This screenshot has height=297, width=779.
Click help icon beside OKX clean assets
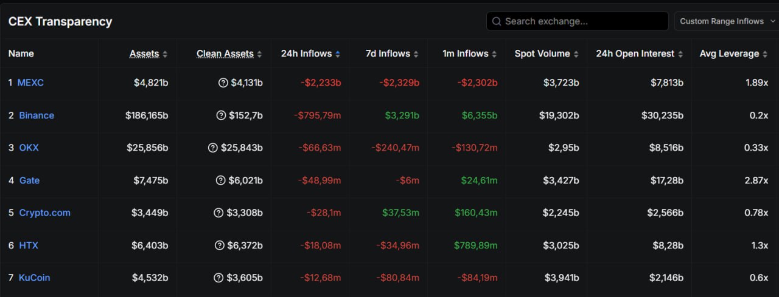213,148
